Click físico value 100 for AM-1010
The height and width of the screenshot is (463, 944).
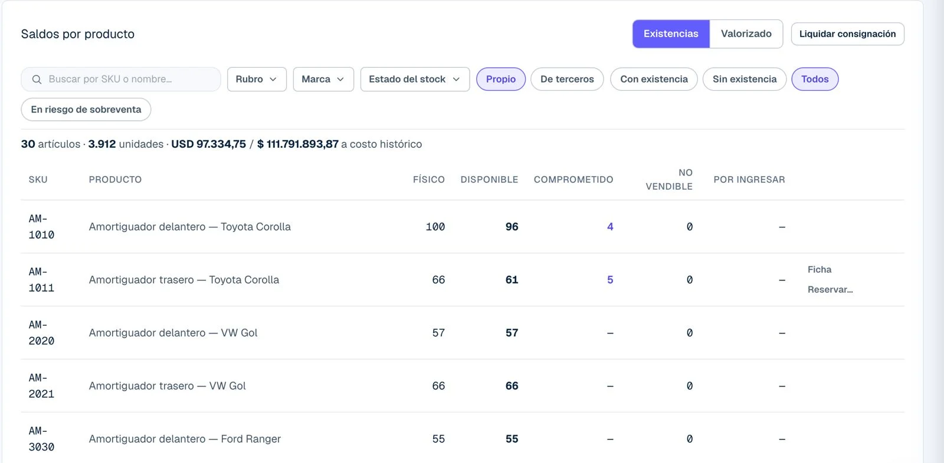tap(435, 227)
